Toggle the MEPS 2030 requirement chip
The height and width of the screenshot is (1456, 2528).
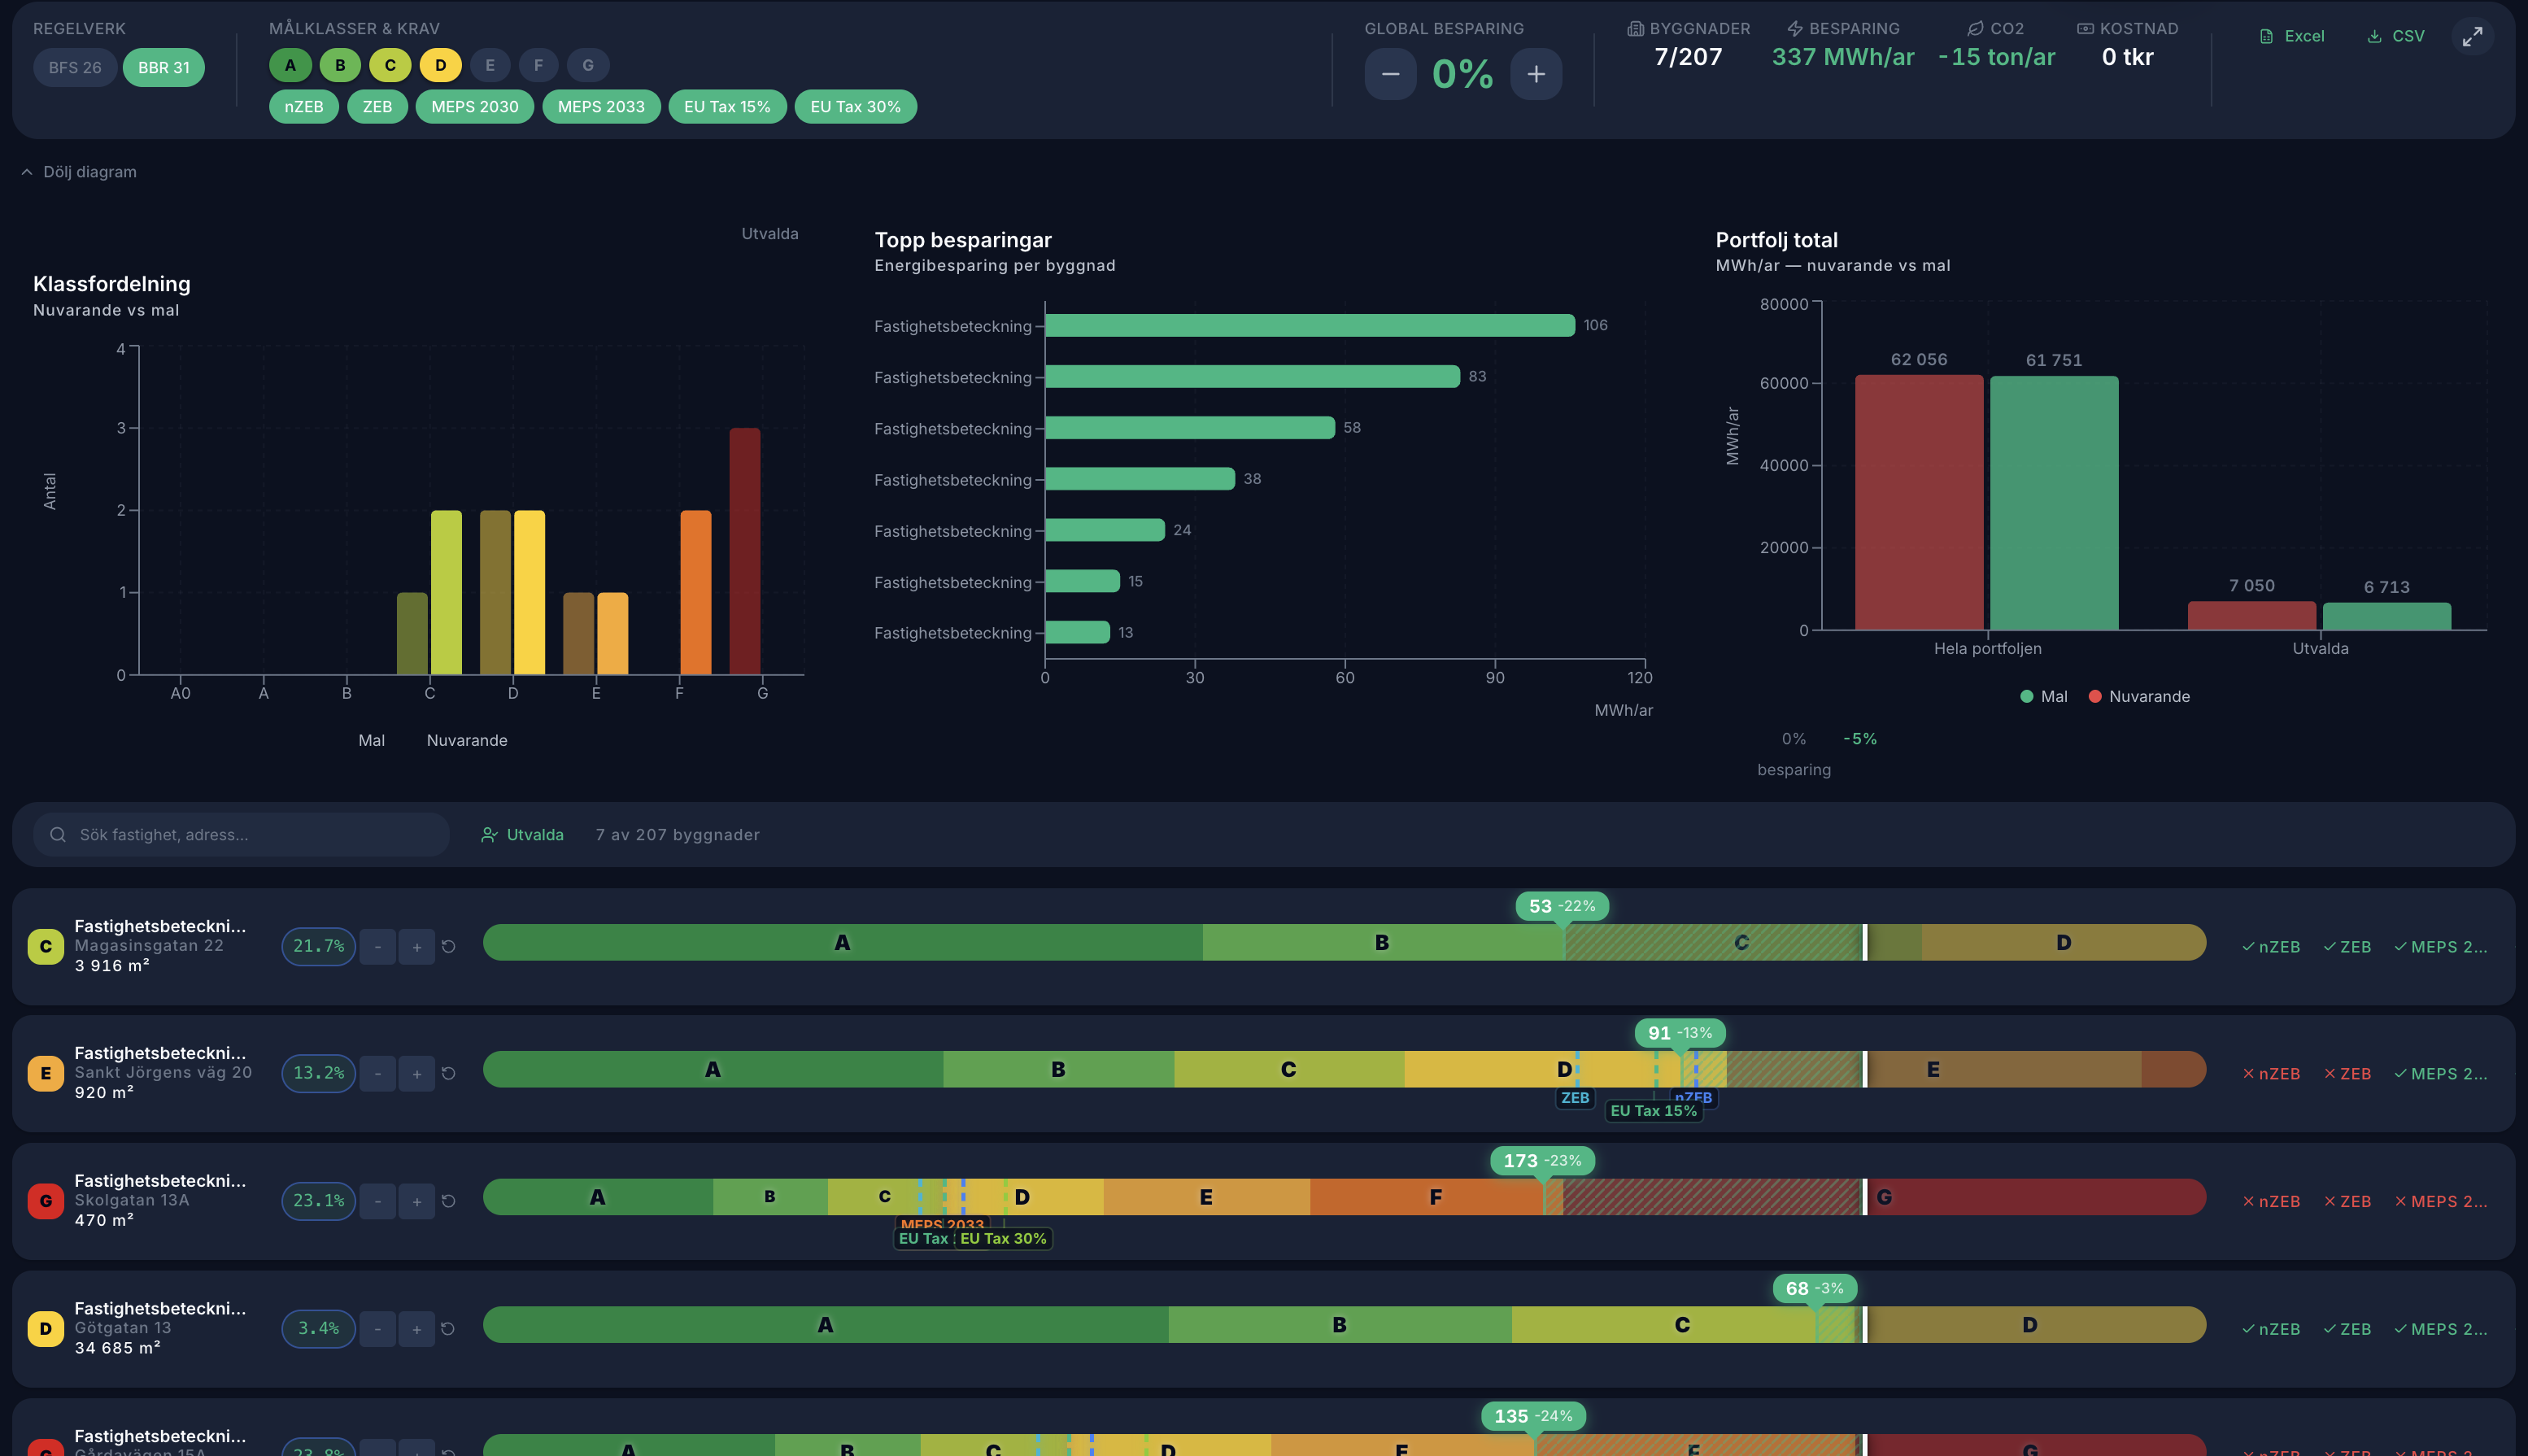point(475,107)
